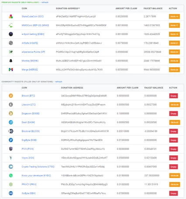Open the DigiByte [DGB] link
This screenshot has height=199, width=186.
pos(29,140)
